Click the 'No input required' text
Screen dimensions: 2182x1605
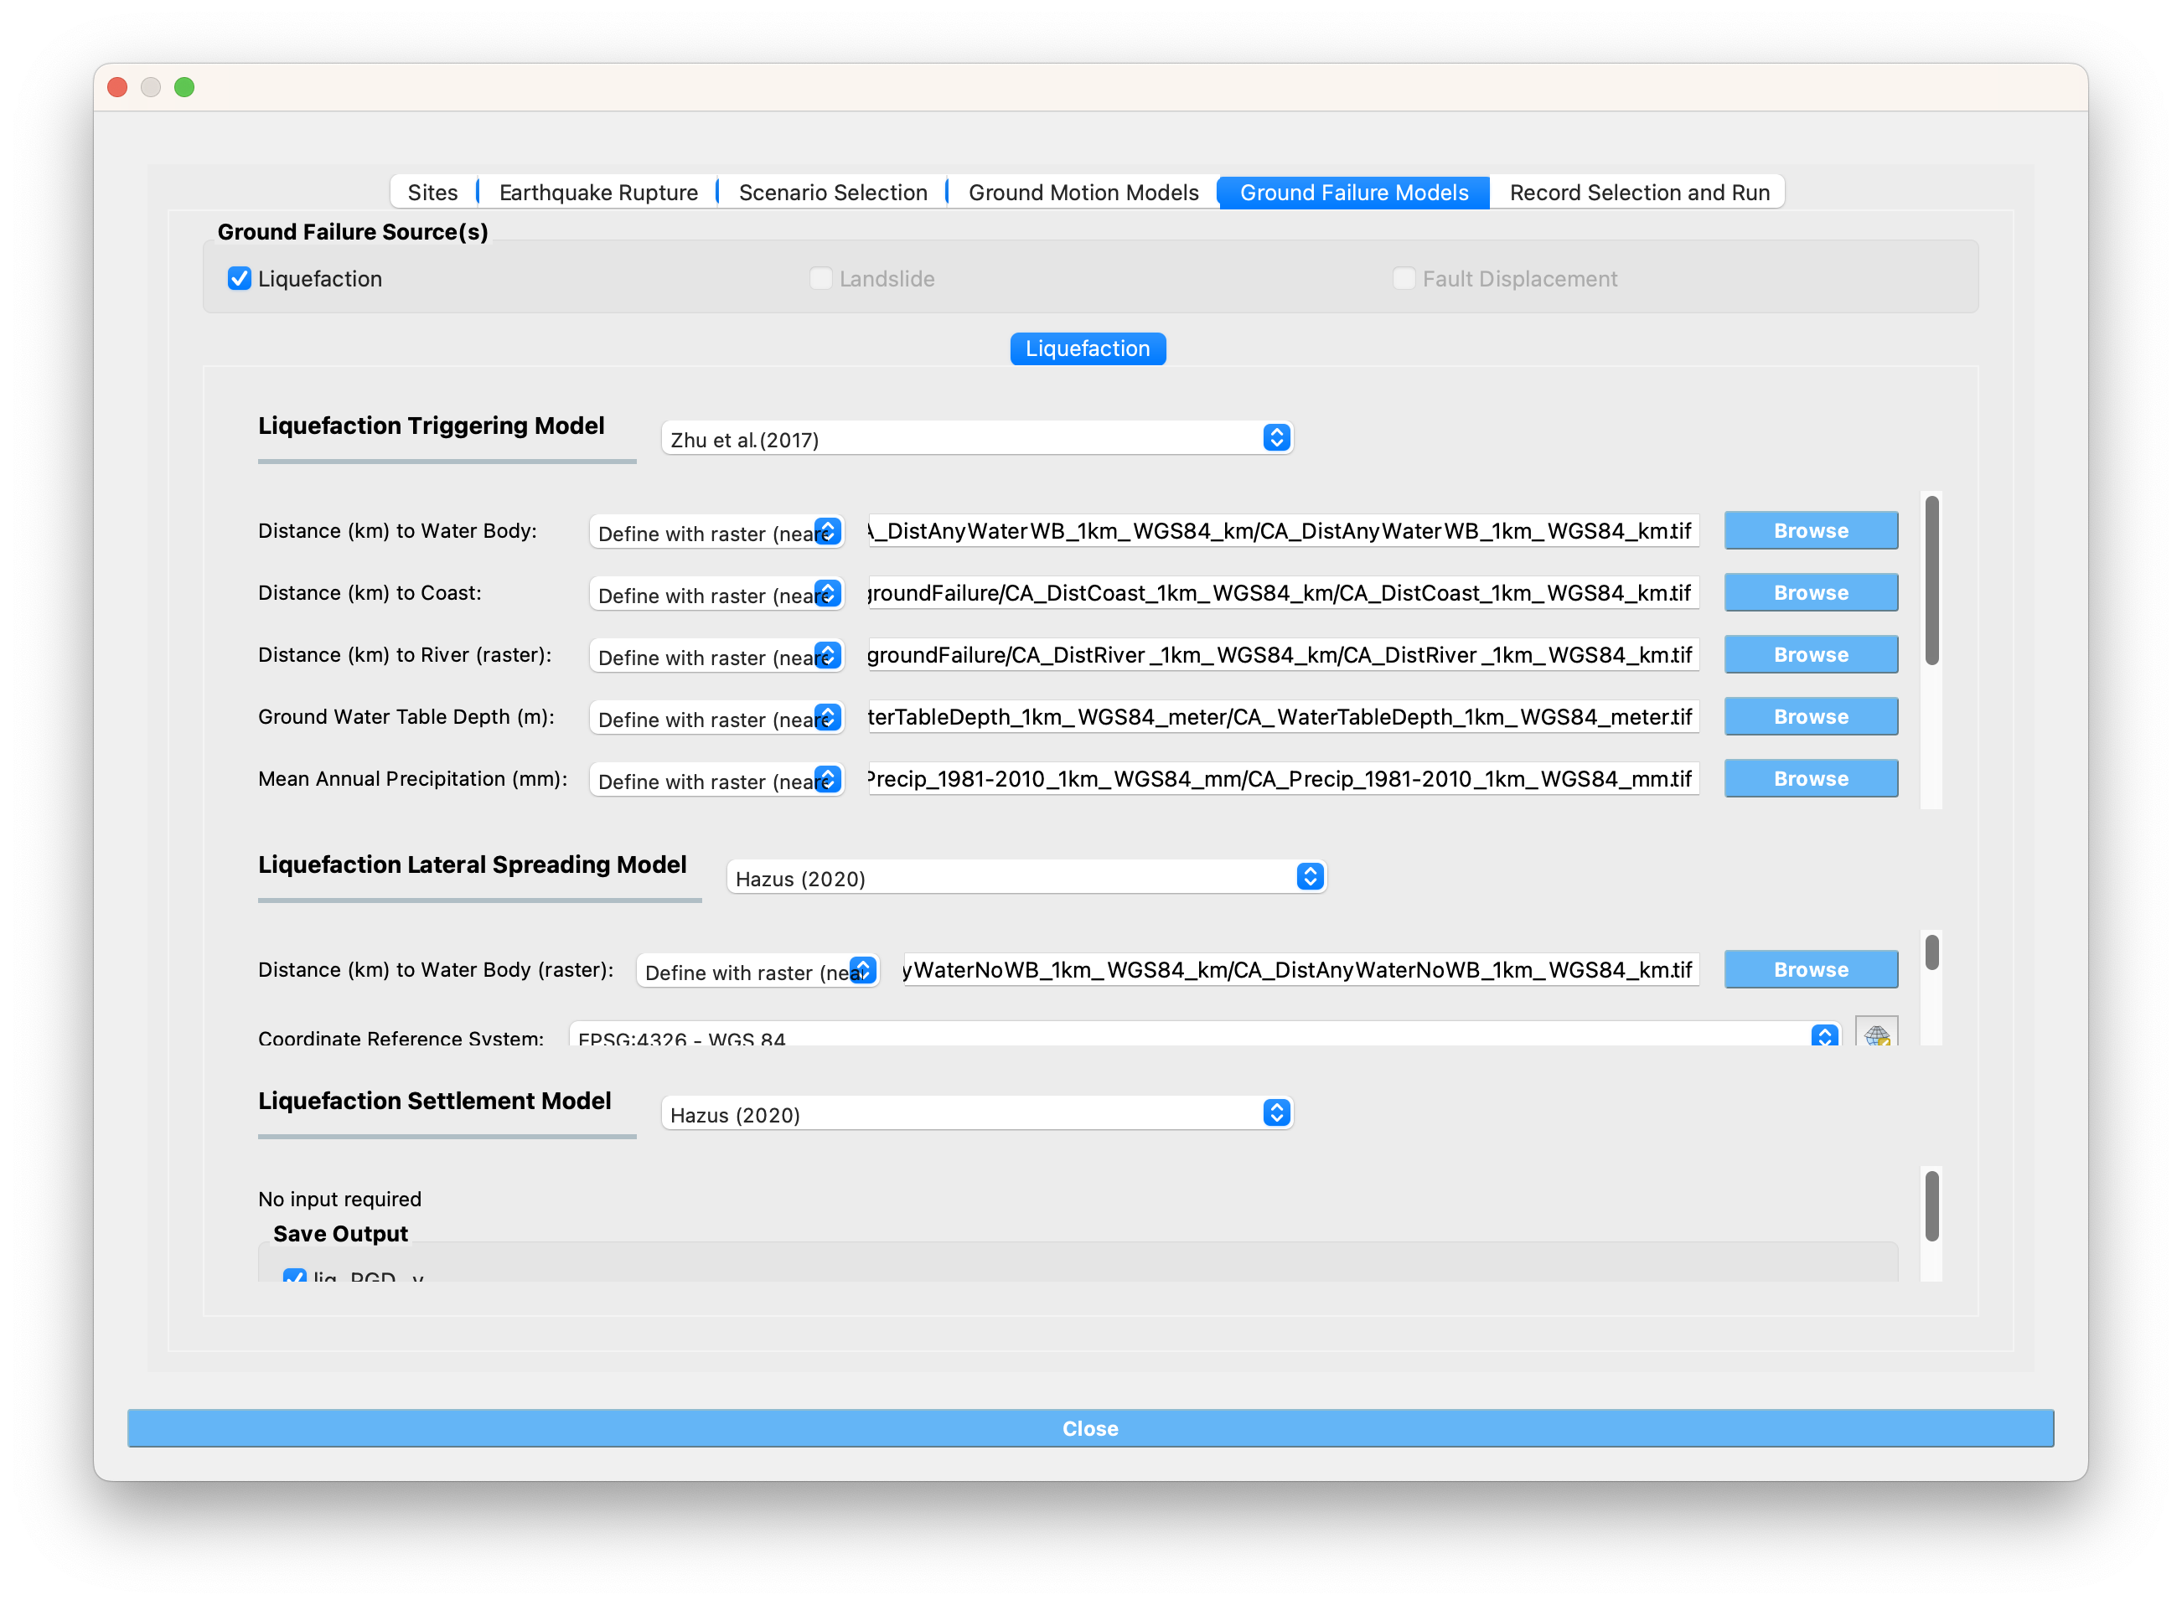point(339,1199)
